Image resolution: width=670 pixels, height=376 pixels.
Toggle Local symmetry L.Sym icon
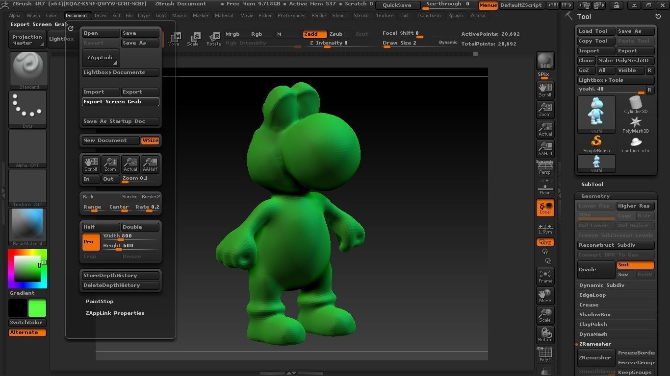coord(545,228)
